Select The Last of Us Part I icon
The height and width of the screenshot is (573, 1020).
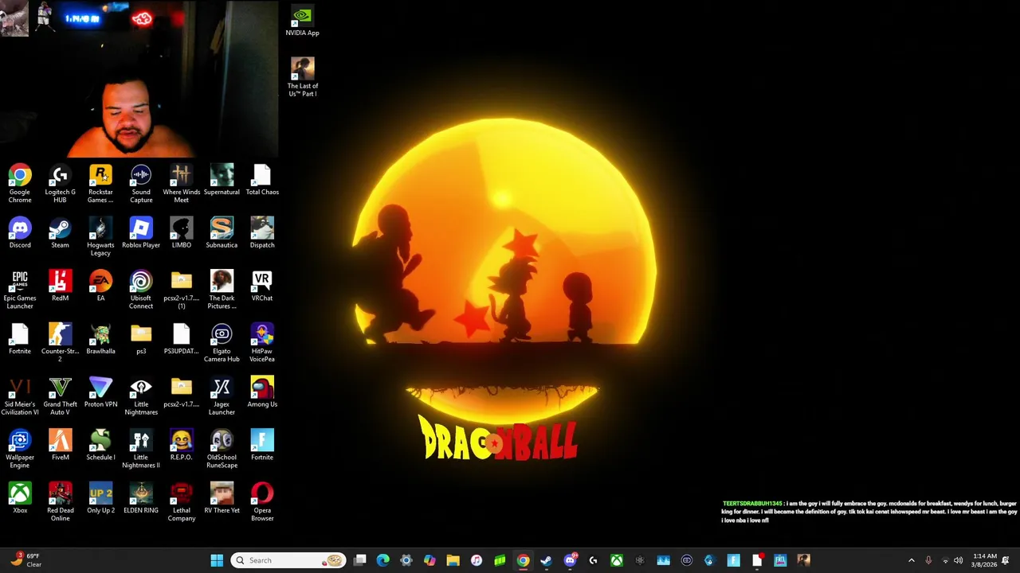click(x=302, y=77)
